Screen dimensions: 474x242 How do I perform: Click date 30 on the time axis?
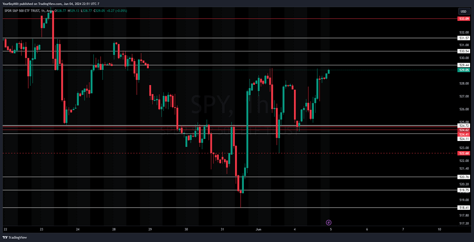pyautogui.click(x=186, y=229)
